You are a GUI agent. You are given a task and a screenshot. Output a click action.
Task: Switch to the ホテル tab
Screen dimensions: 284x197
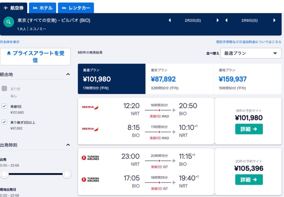pos(42,8)
